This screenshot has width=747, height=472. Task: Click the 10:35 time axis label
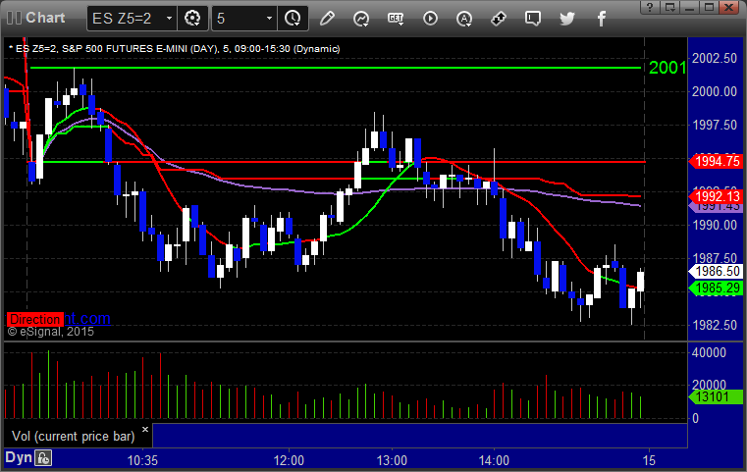tap(142, 460)
